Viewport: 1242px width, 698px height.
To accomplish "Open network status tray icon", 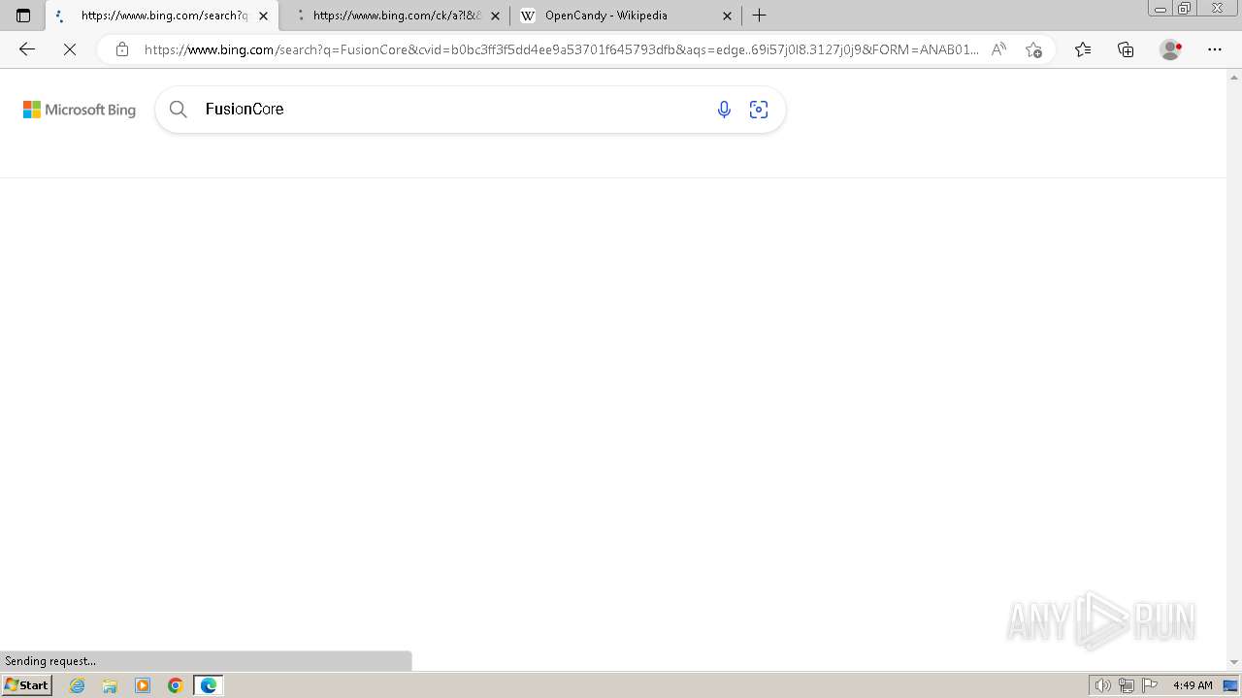I will [x=1127, y=685].
